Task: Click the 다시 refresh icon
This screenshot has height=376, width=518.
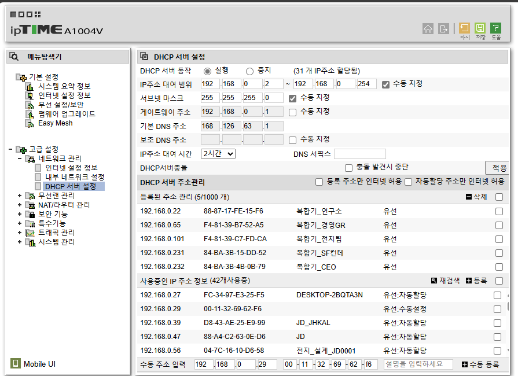Action: [x=465, y=28]
